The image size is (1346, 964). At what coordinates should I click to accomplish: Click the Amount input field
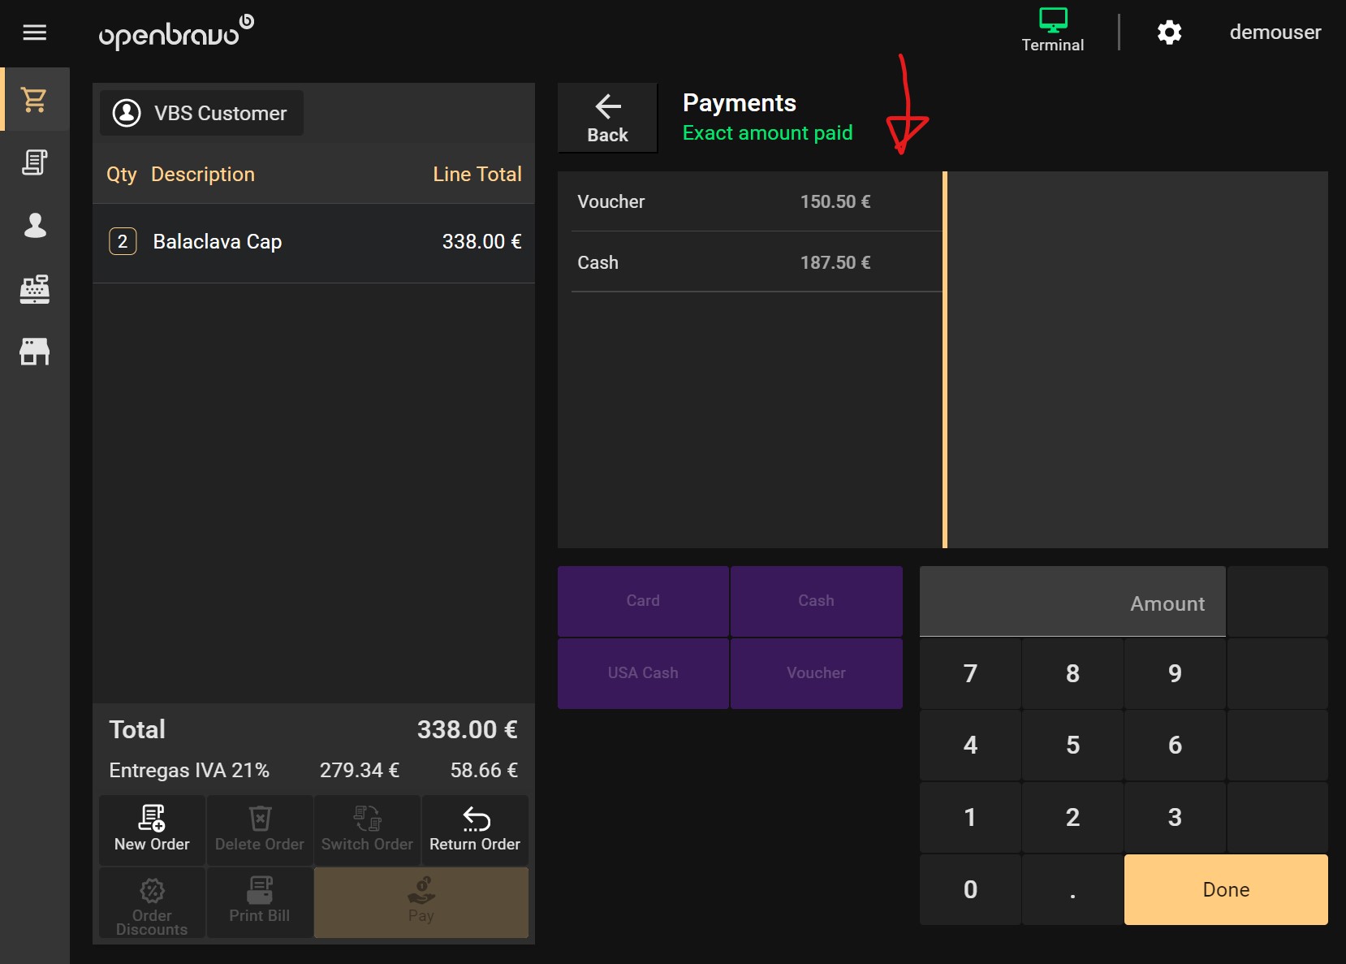coord(1072,603)
